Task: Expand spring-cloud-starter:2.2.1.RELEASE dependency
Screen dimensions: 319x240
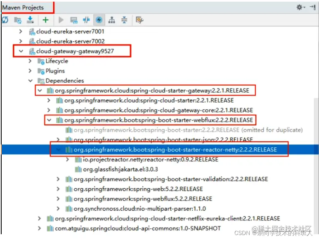Action: point(49,100)
